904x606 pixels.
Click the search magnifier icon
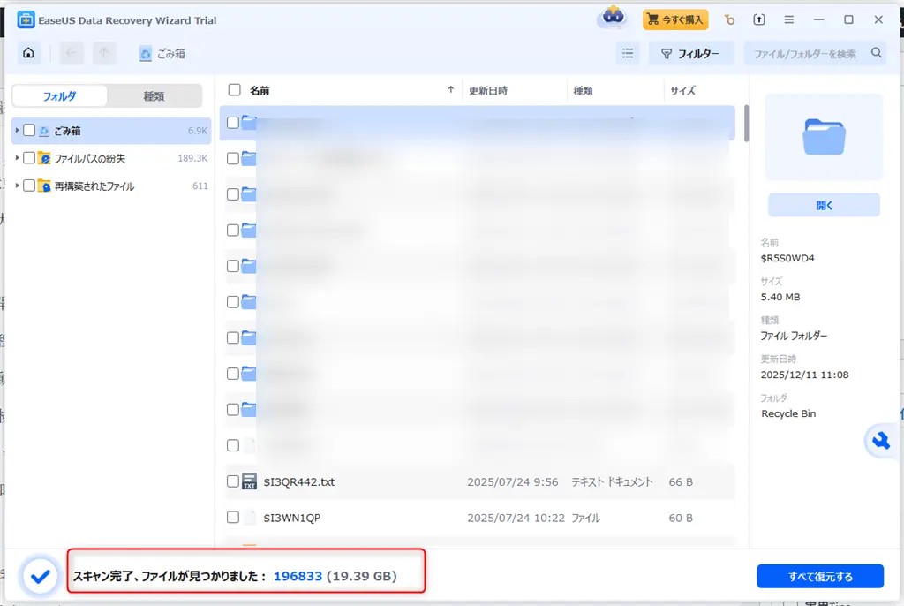pos(876,52)
